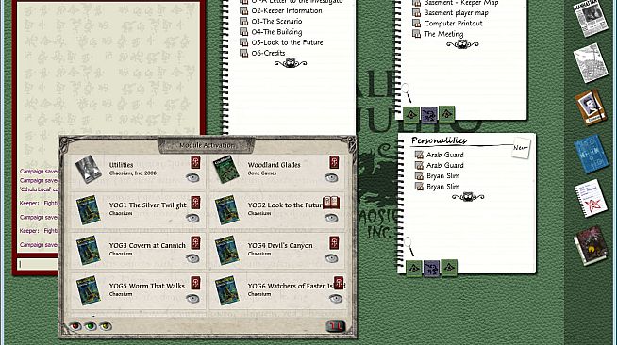Screen dimensions: 617x345
Task: Click the icon beside Computer Printout
Action: 416,24
